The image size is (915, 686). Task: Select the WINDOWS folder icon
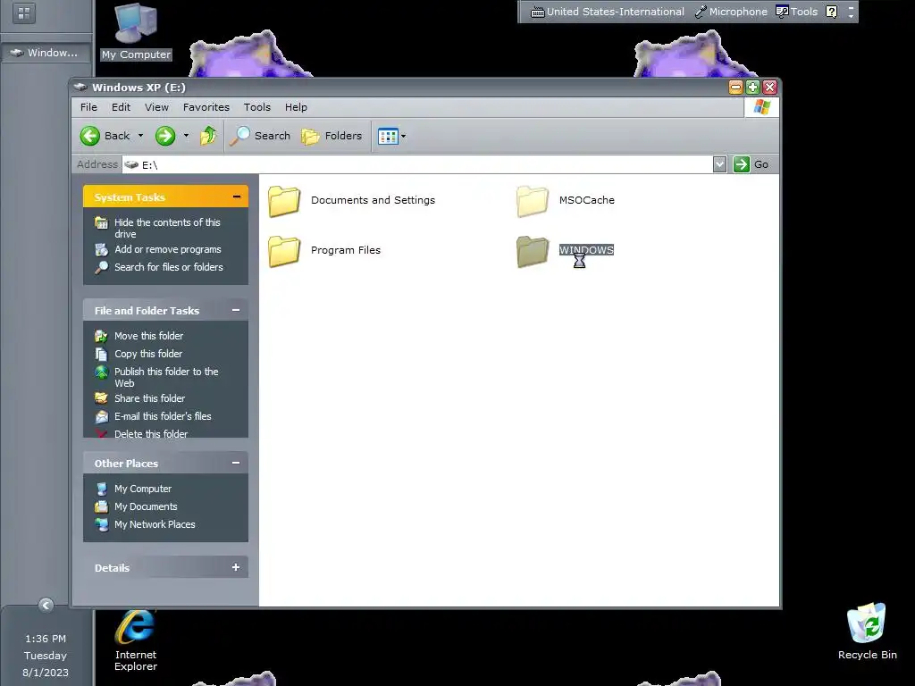[x=533, y=251]
